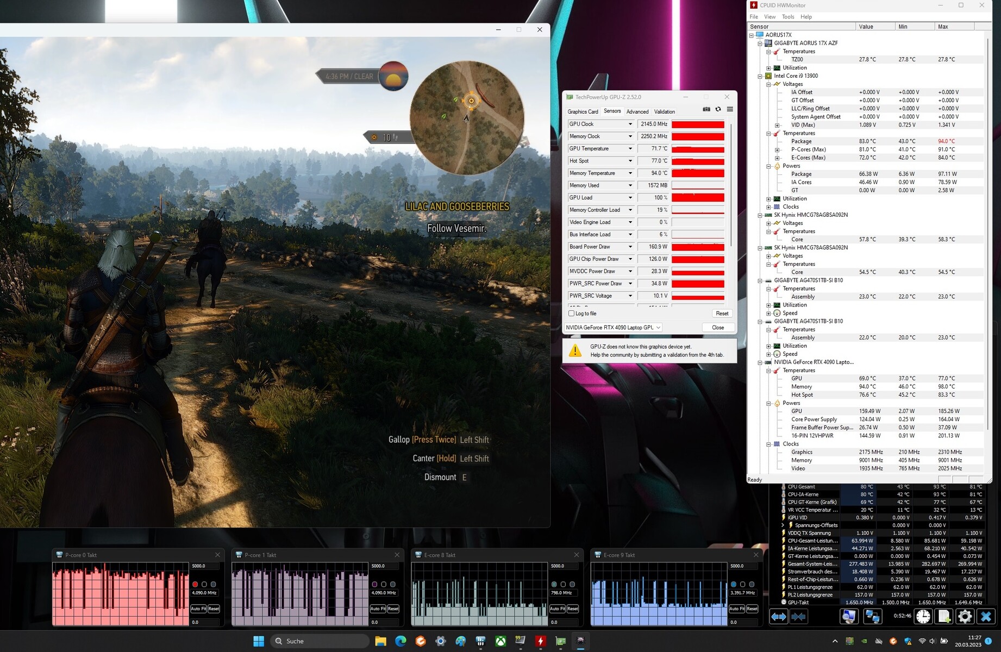This screenshot has height=652, width=1001.
Task: Open the Xbox app in taskbar
Action: (x=500, y=641)
